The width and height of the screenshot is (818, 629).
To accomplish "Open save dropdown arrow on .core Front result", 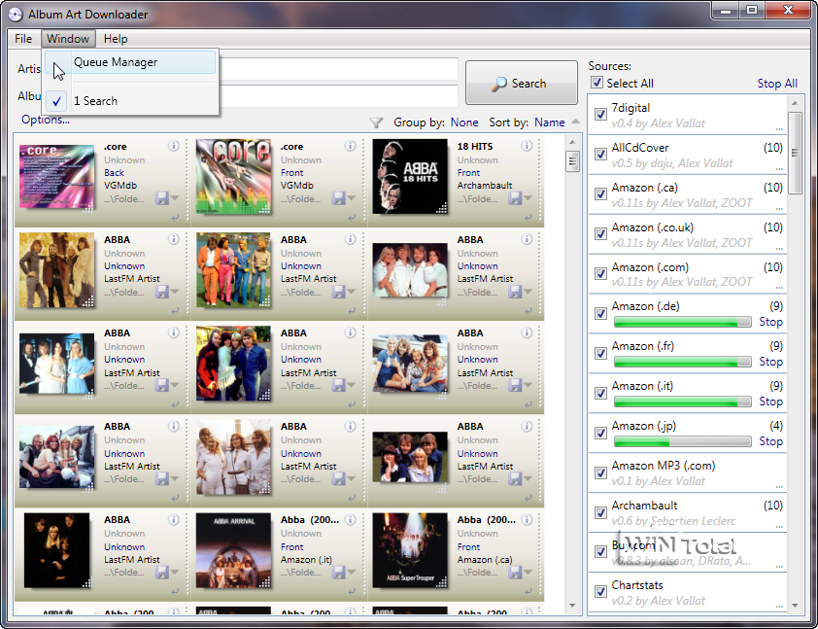I will click(x=352, y=198).
